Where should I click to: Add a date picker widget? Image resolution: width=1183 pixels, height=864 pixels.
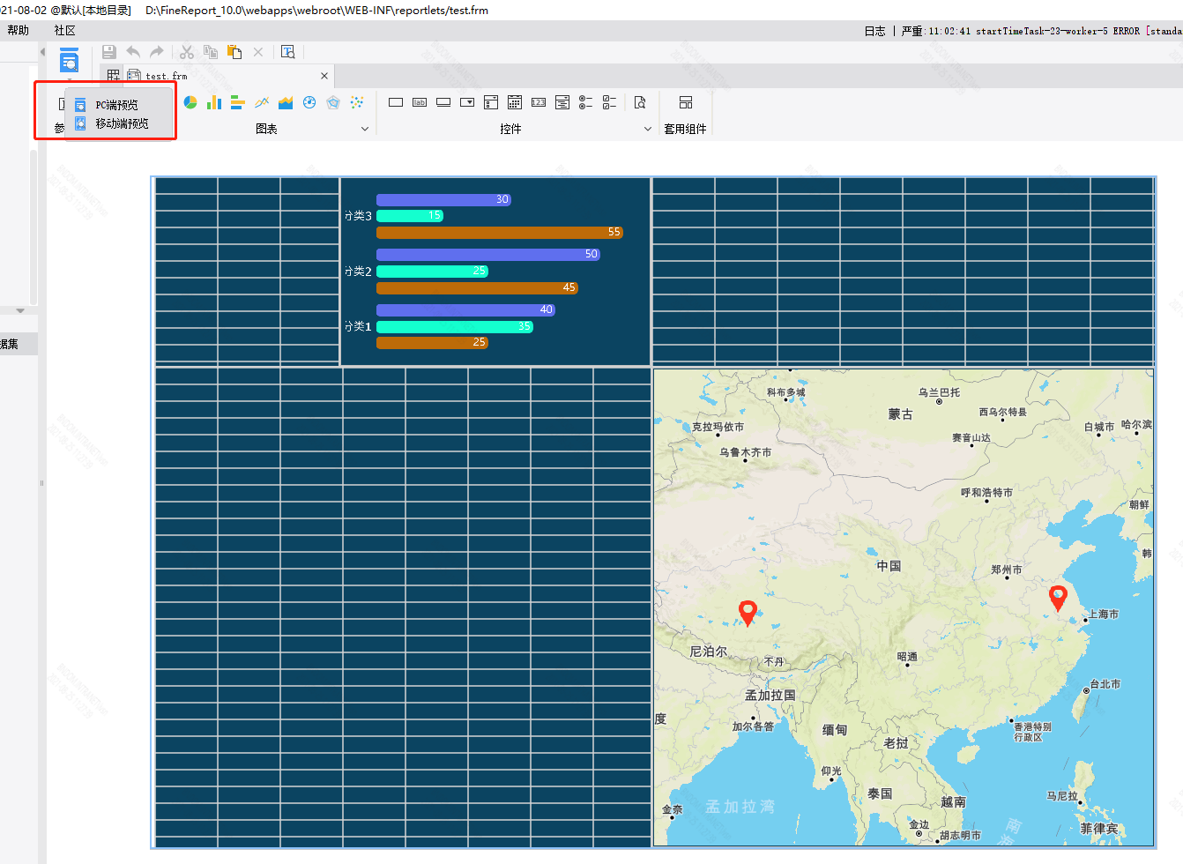[515, 102]
